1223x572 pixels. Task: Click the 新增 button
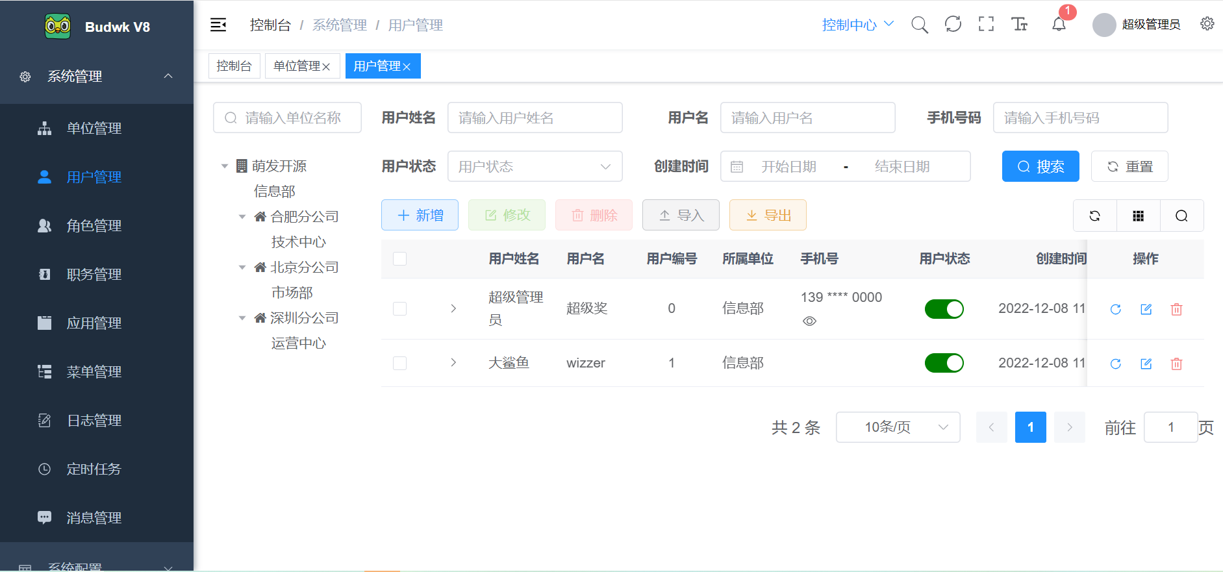coord(420,216)
